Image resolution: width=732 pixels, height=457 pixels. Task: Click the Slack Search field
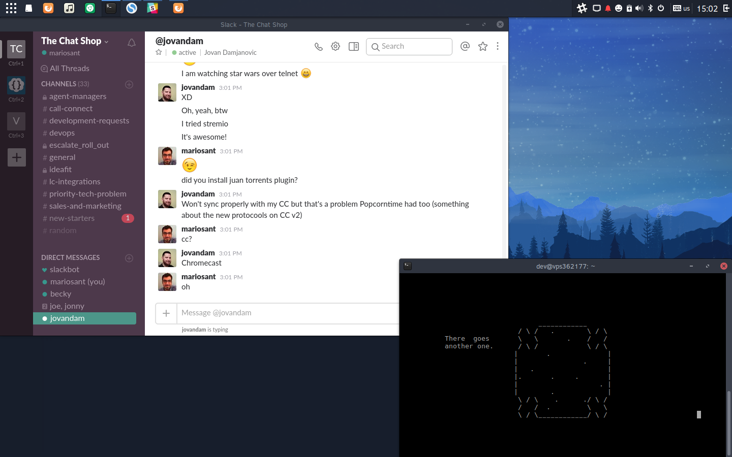409,46
